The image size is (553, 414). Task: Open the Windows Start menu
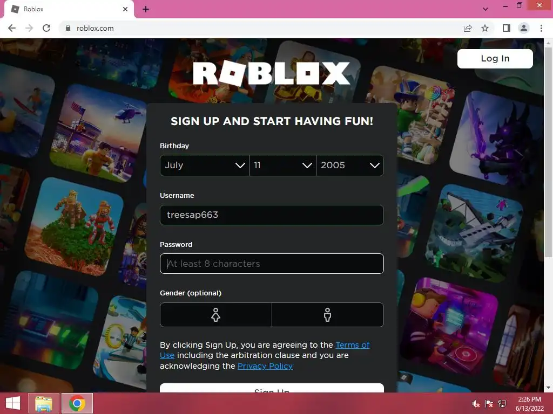(x=13, y=403)
